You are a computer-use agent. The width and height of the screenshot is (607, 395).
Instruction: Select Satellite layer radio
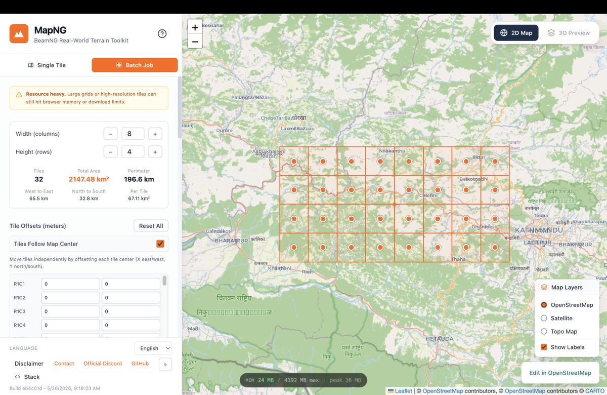pyautogui.click(x=544, y=318)
